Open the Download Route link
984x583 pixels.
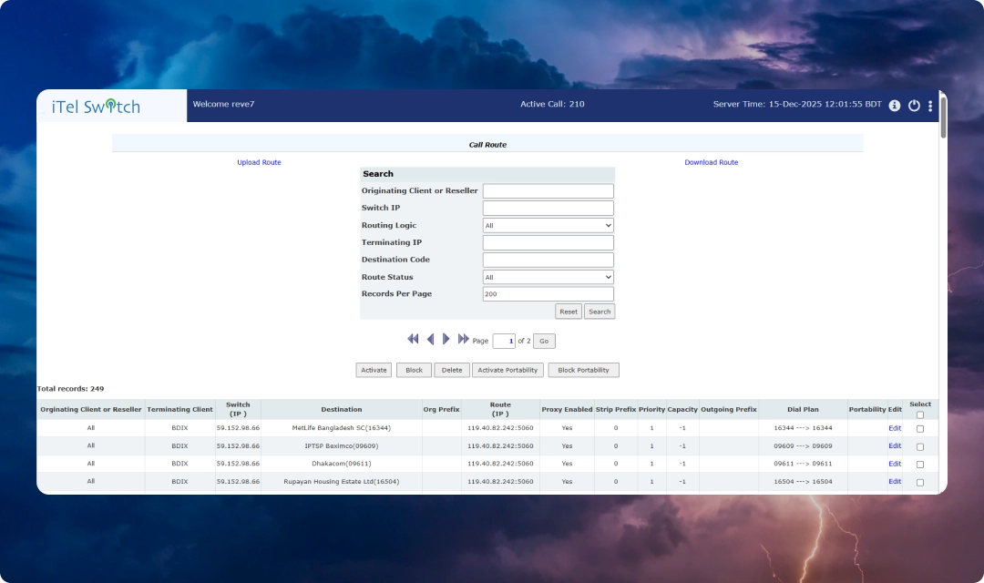[x=711, y=162]
